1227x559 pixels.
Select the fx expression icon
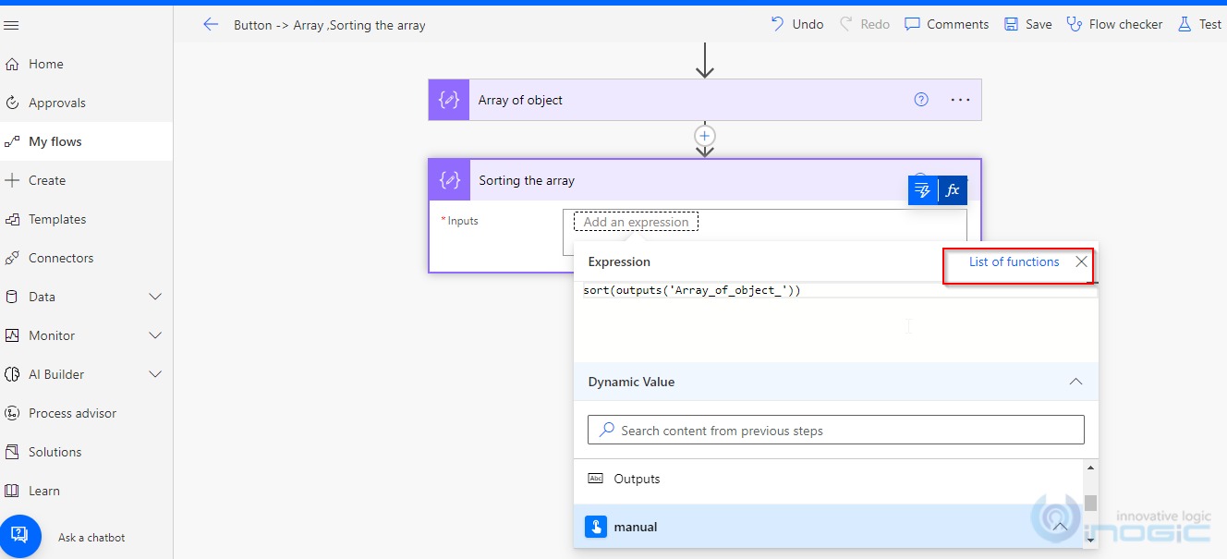(x=953, y=189)
